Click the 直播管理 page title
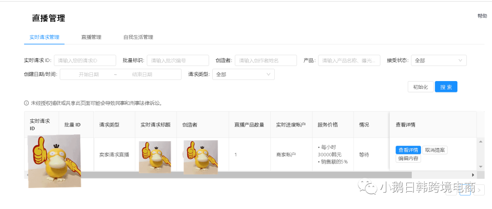The width and height of the screenshot is (492, 209). coord(49,18)
